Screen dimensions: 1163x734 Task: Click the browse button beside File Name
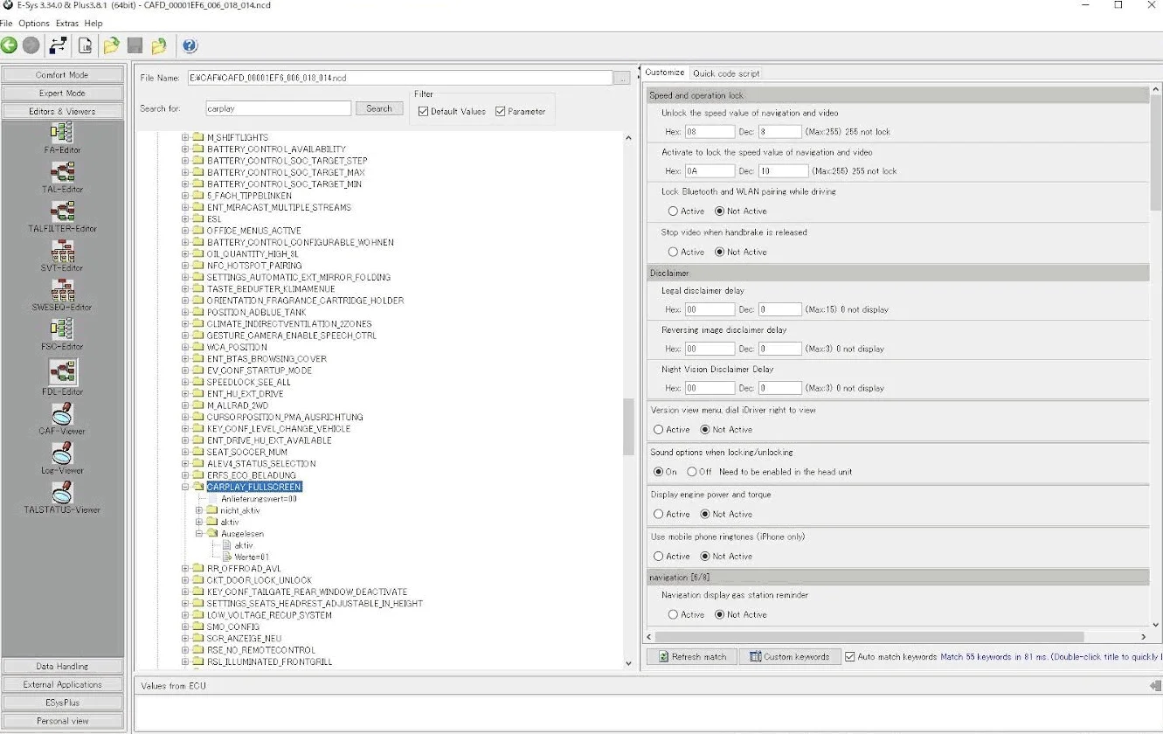[x=622, y=78]
